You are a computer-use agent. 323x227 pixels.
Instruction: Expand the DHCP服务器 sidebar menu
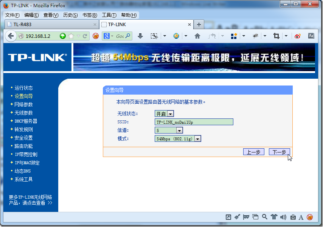click(26, 121)
